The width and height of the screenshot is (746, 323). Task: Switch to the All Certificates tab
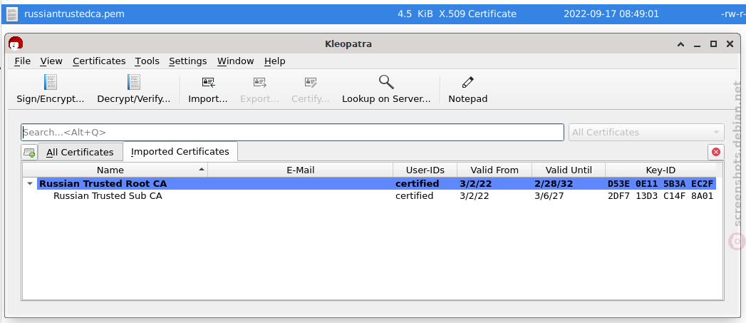coord(80,153)
